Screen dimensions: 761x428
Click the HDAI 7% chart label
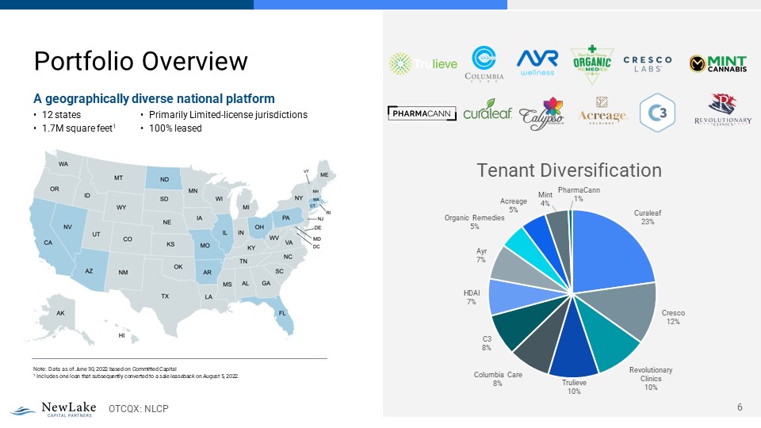[471, 297]
